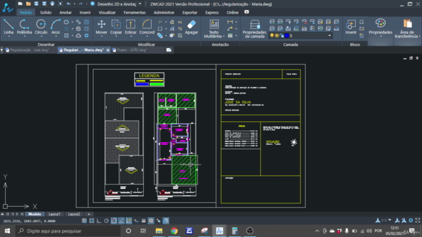Screen dimensions: 422x237
Task: Close the Maria.dwg document tab
Action: [108, 50]
